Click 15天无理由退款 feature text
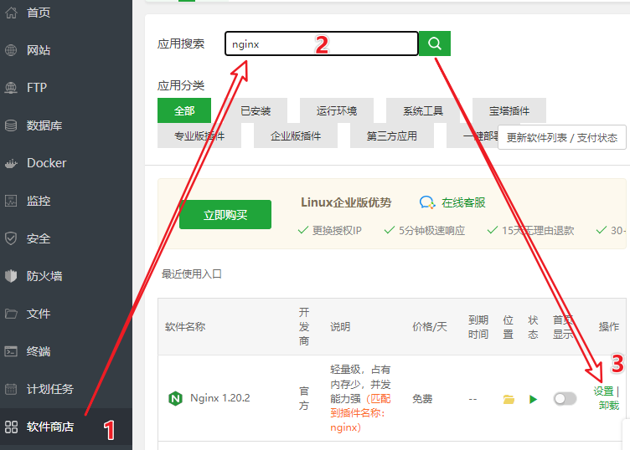Image resolution: width=630 pixels, height=450 pixels. (538, 230)
